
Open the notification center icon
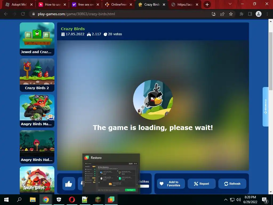[265, 200]
